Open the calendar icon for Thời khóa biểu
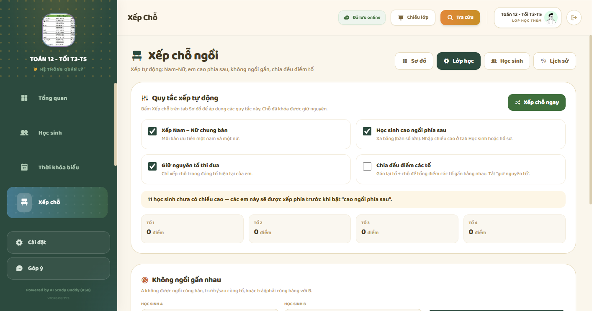Image resolution: width=592 pixels, height=311 pixels. pyautogui.click(x=24, y=168)
